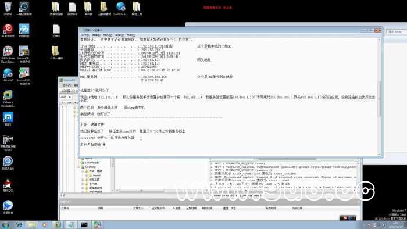This screenshot has height=229, width=407.
Task: Open the clock-faced shortcut beside Recycle Bin
Action: (x=24, y=8)
